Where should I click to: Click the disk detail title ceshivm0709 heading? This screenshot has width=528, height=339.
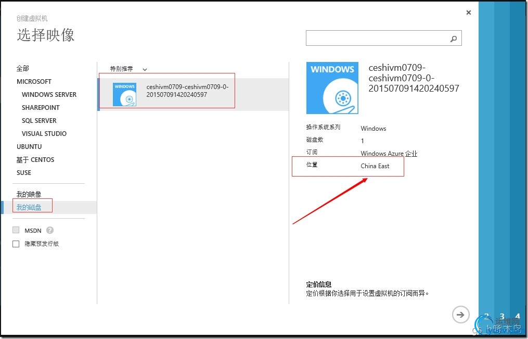point(414,78)
